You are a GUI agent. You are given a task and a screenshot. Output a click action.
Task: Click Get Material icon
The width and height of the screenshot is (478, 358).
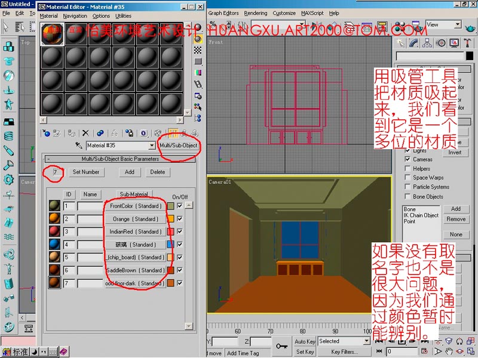coord(46,133)
